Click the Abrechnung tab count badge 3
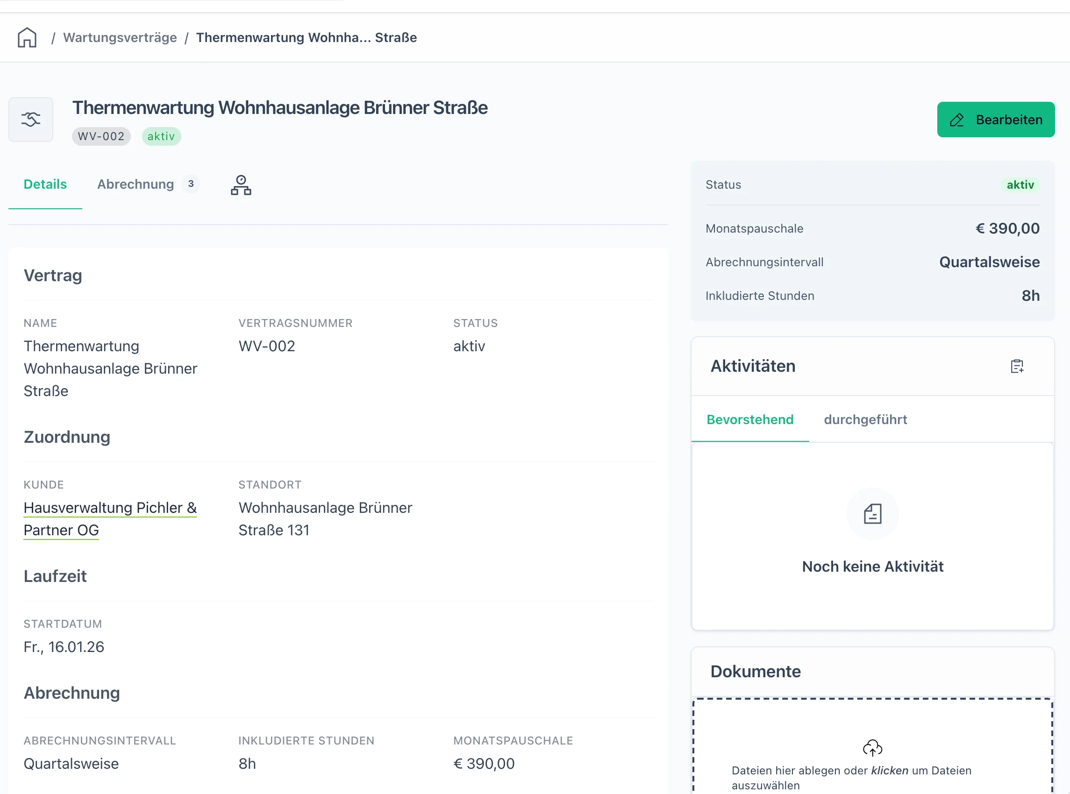The image size is (1070, 794). (x=191, y=184)
